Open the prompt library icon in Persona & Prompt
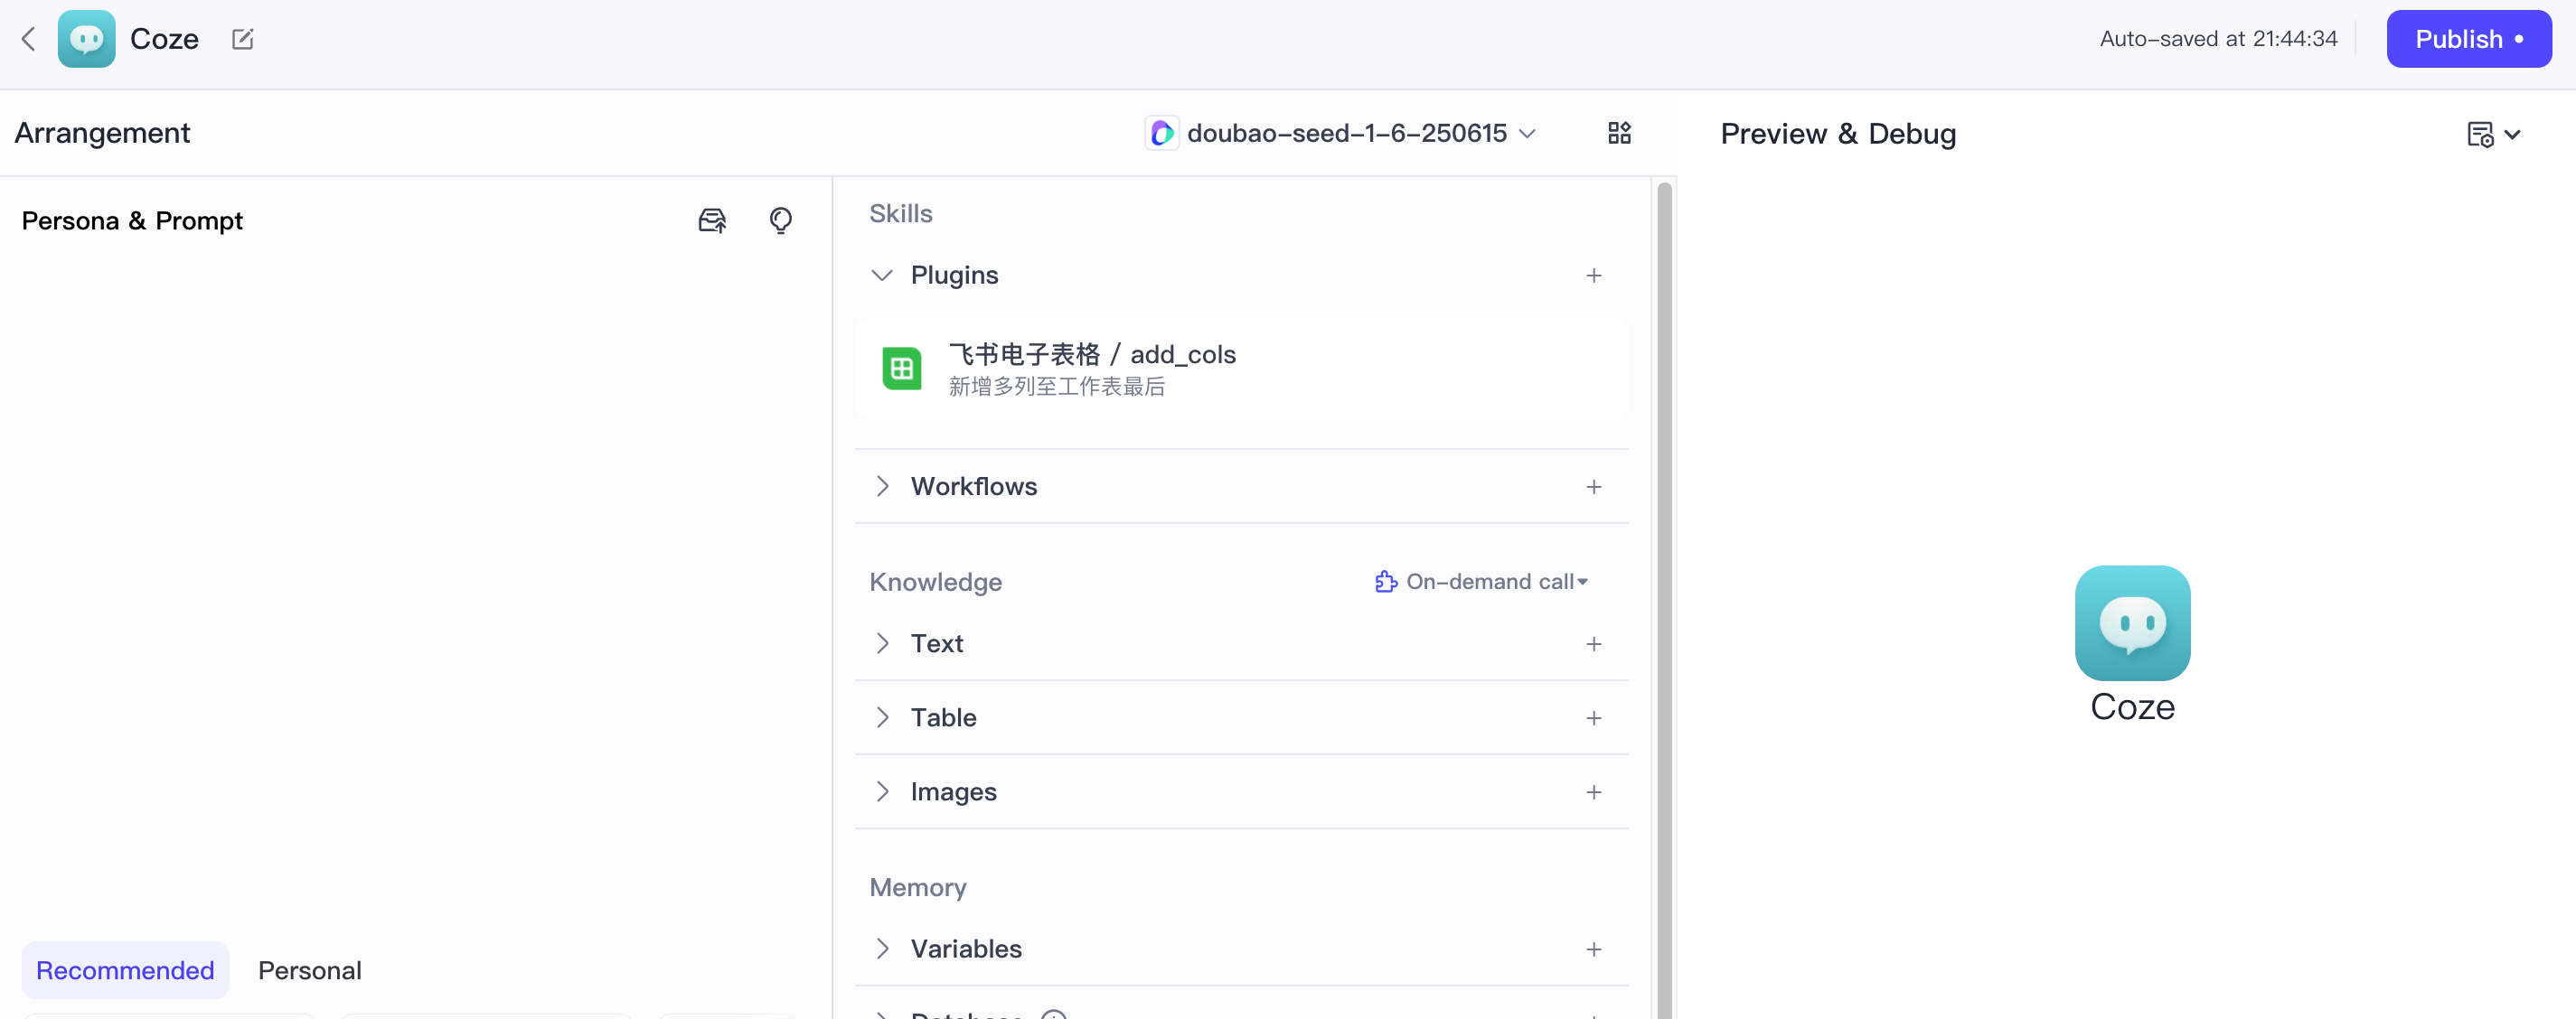This screenshot has width=2576, height=1019. point(712,220)
